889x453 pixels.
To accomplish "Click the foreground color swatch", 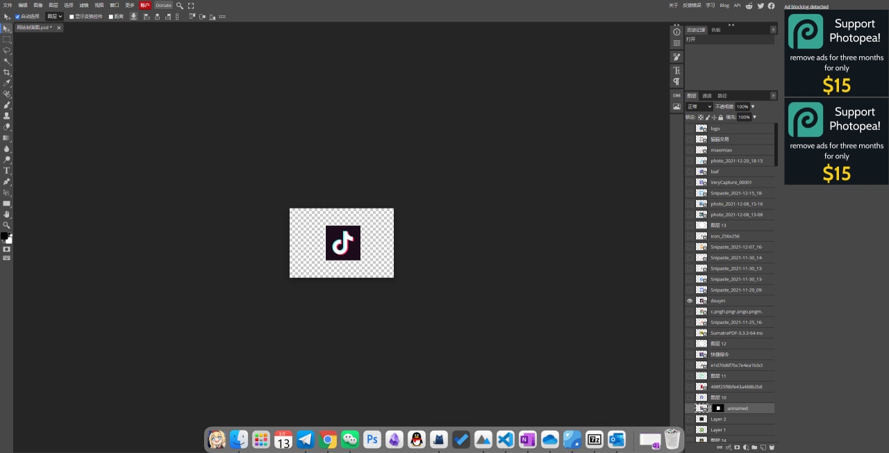I will 5,236.
